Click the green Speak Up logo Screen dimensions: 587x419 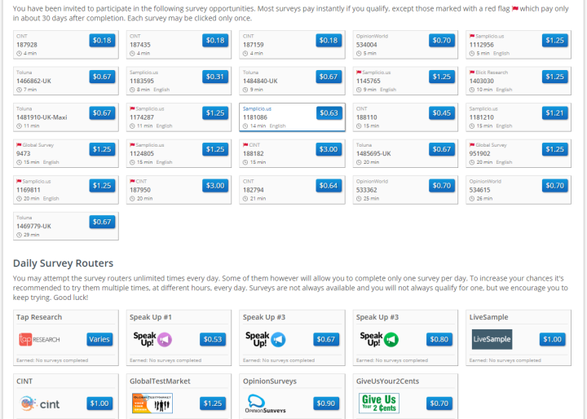coord(379,339)
